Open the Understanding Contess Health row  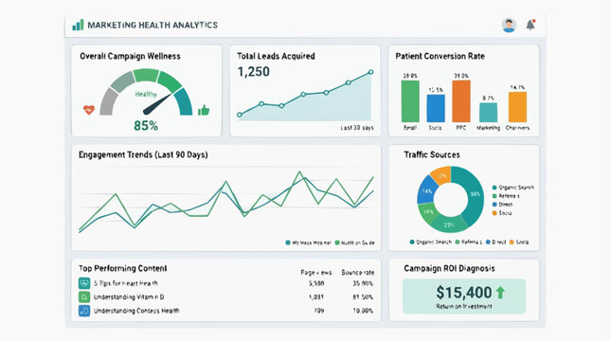pyautogui.click(x=226, y=311)
